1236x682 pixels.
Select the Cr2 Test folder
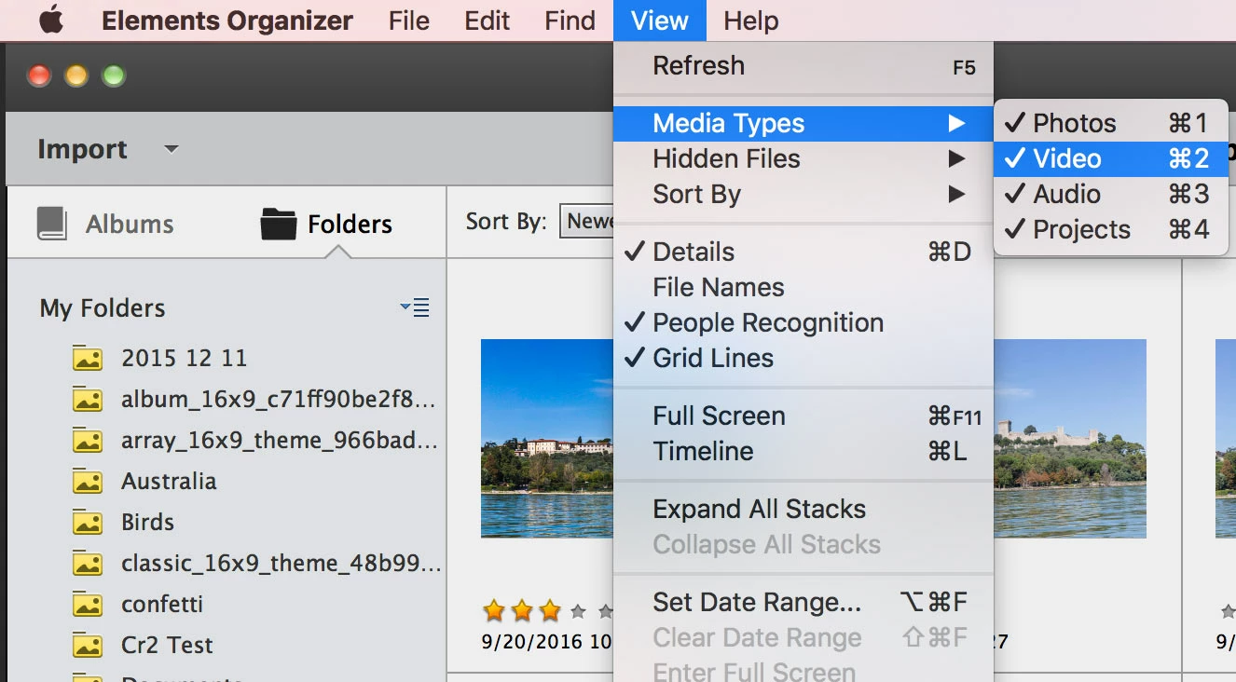(x=167, y=646)
